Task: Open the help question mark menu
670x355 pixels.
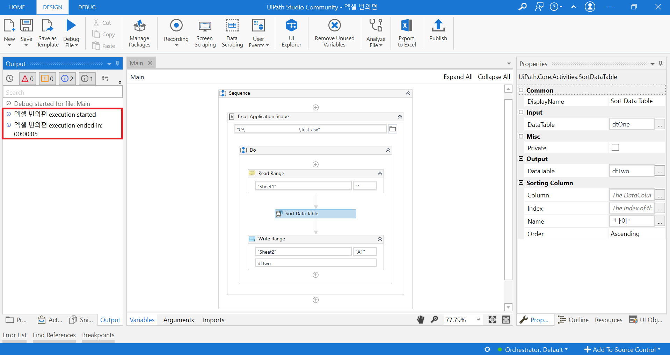Action: click(x=556, y=7)
